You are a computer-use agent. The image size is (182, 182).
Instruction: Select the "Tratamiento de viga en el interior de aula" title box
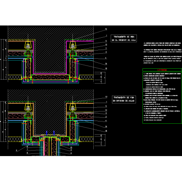(124, 39)
